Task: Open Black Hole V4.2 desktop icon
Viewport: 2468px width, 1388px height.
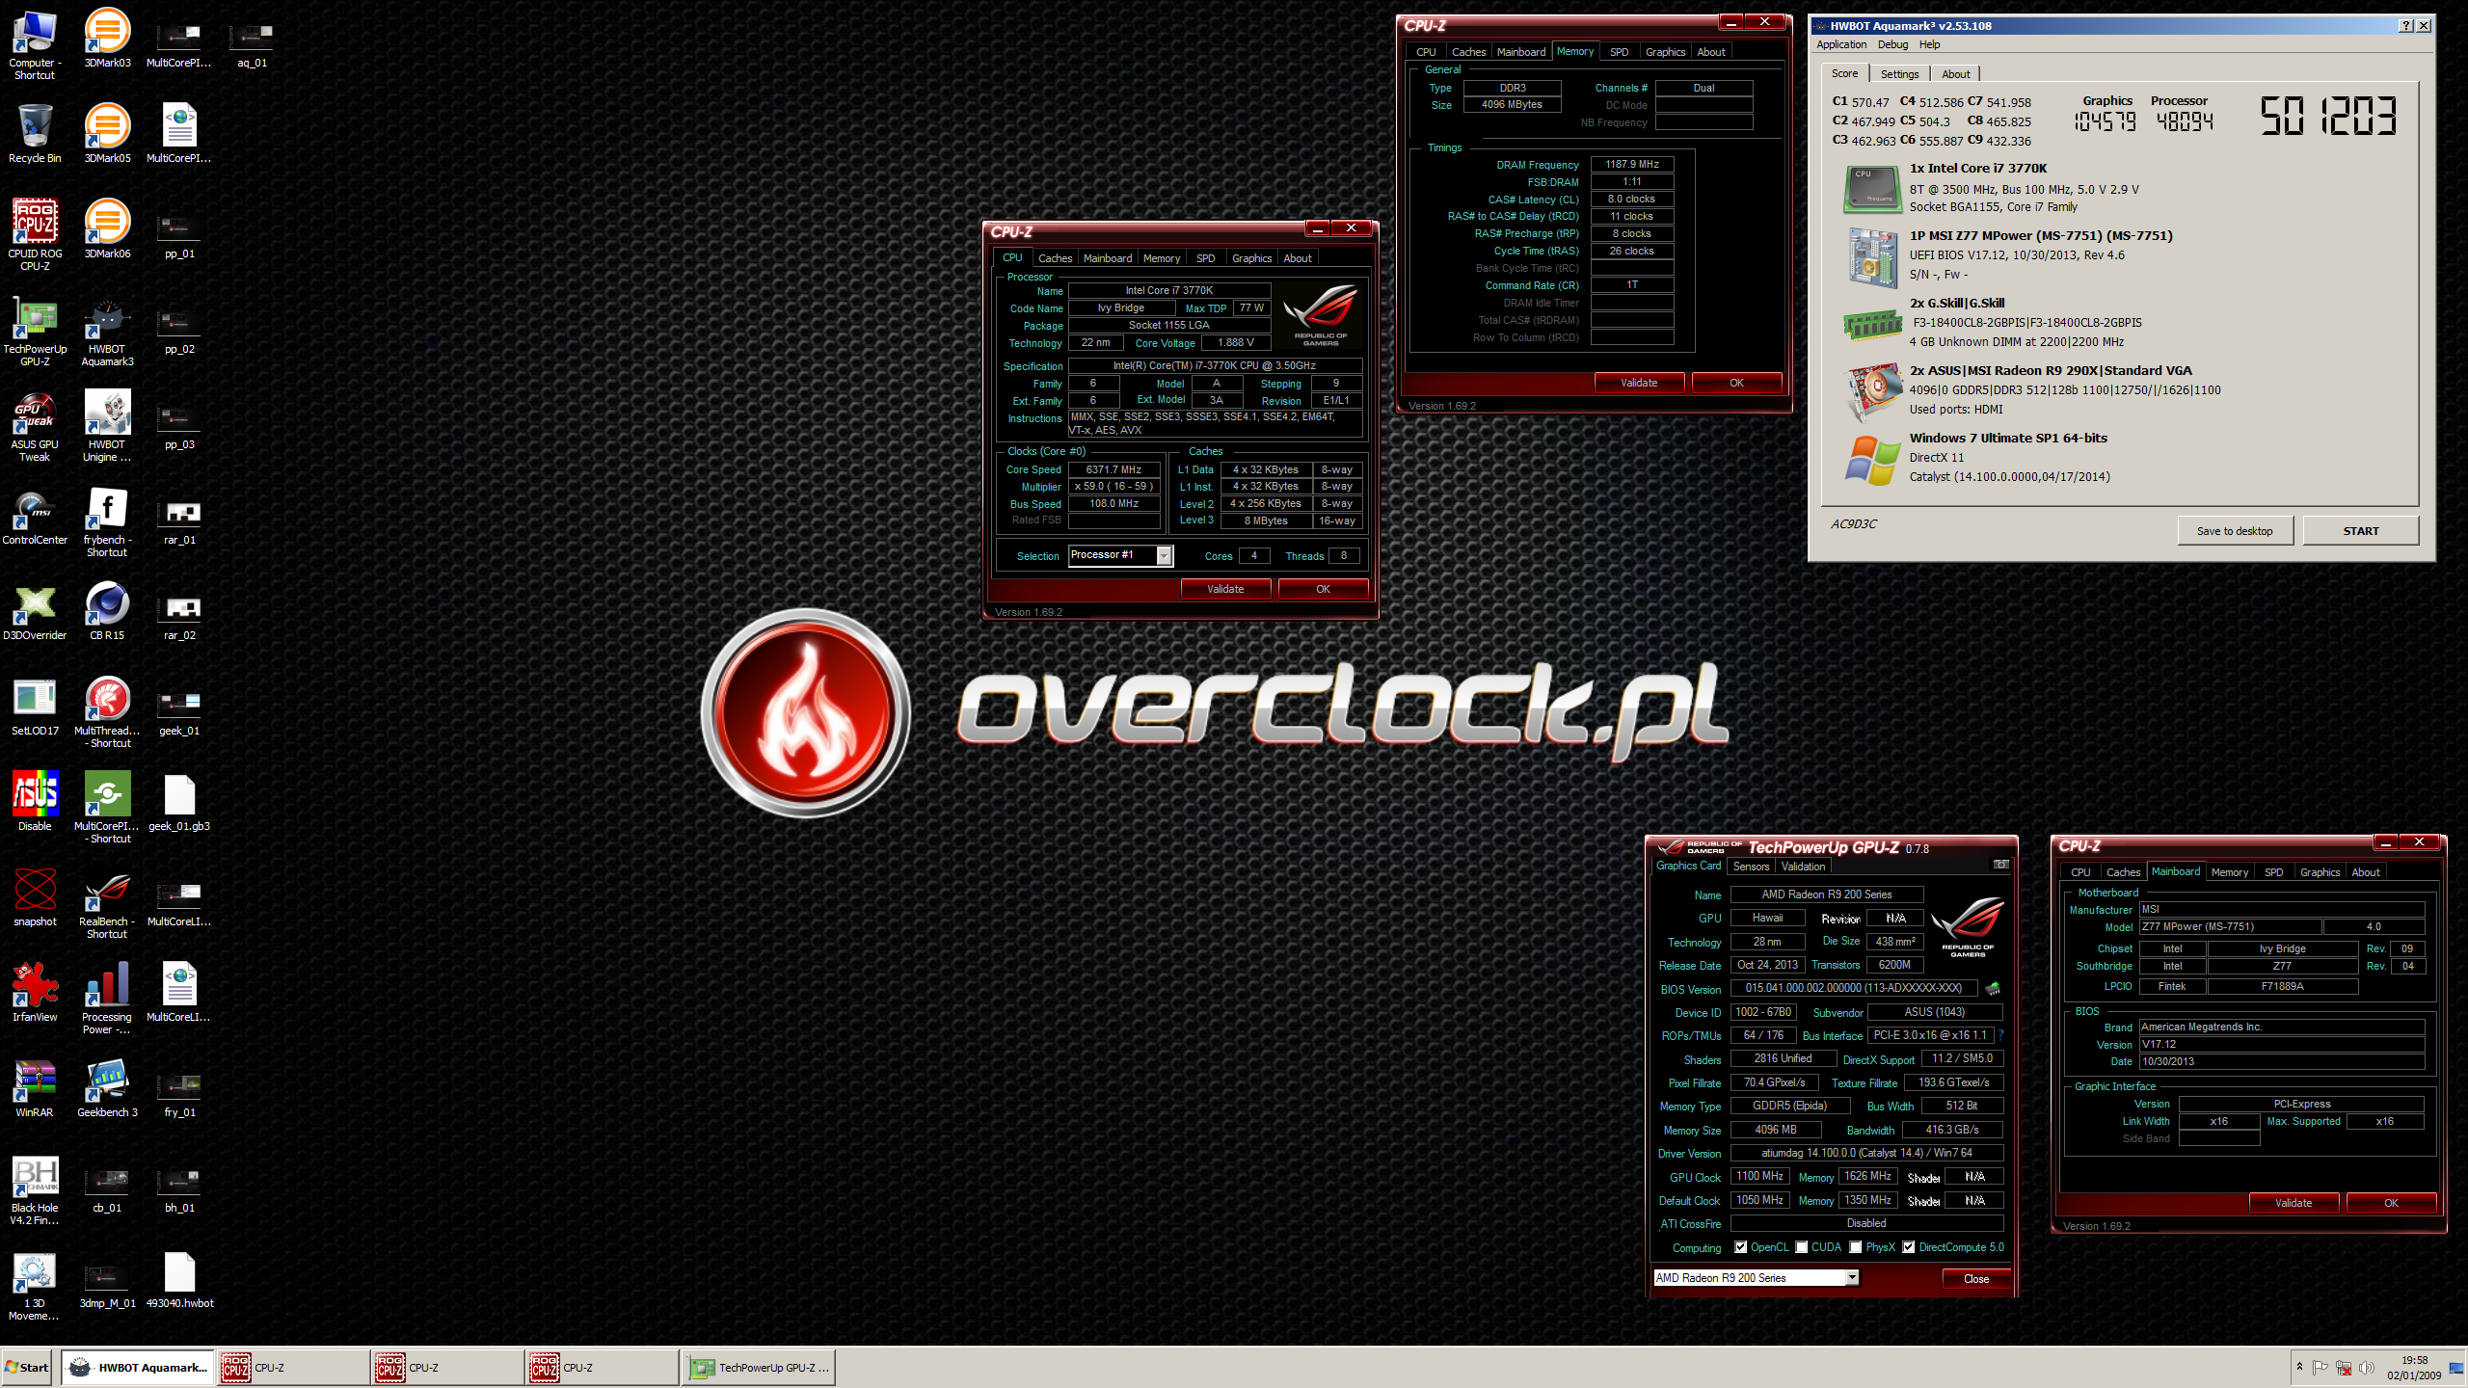Action: click(35, 1188)
